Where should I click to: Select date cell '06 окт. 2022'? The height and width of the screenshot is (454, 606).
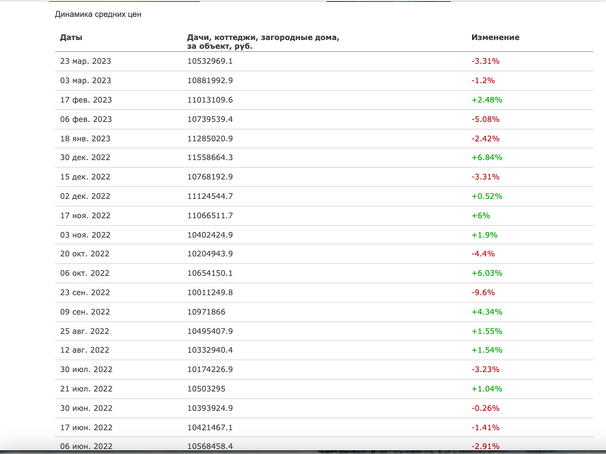pos(85,273)
